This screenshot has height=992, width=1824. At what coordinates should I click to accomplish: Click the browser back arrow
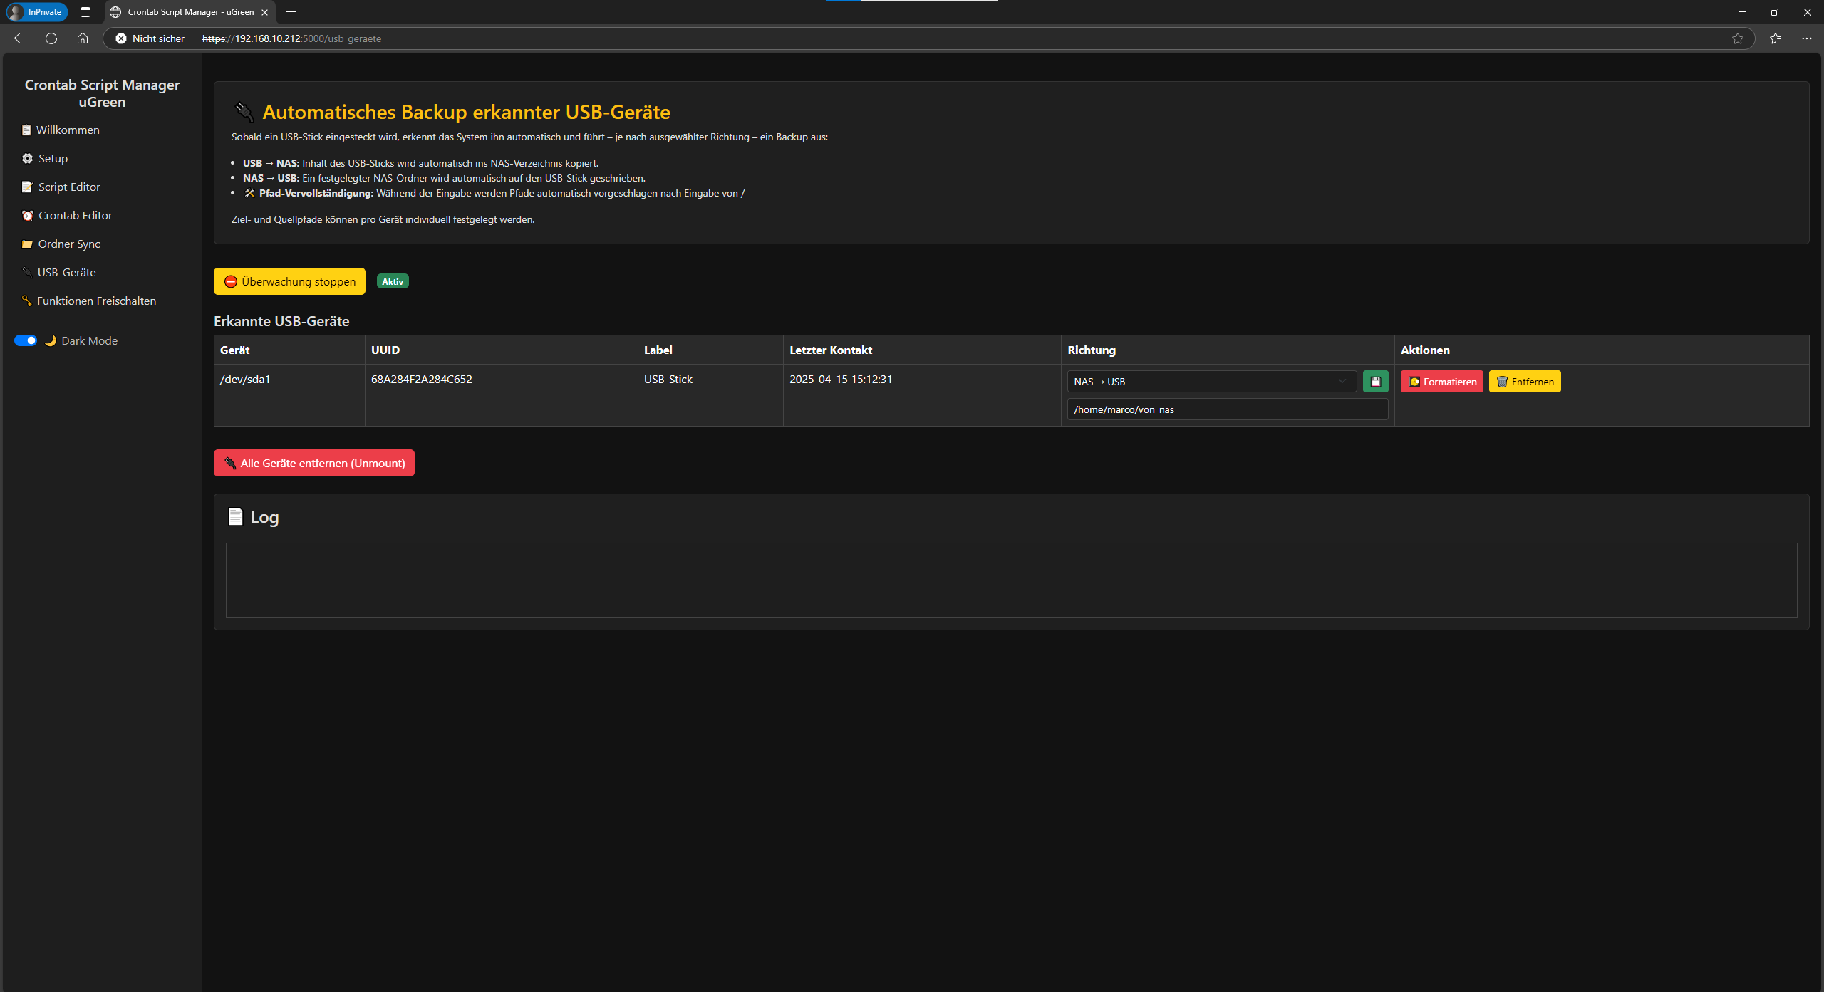(20, 38)
